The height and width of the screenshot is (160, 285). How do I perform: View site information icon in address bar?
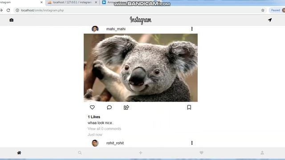[x=17, y=10]
